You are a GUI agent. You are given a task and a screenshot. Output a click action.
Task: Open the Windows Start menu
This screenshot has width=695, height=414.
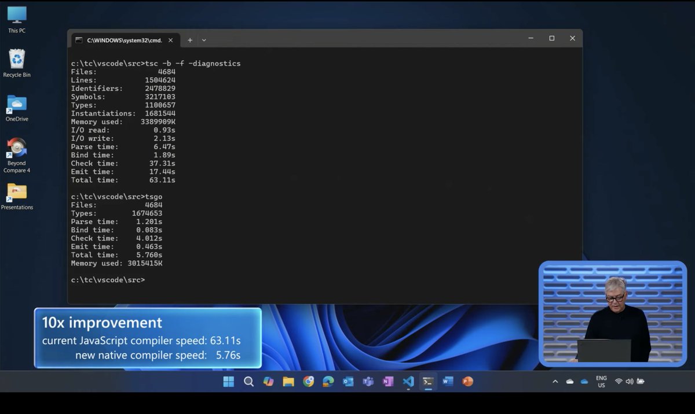pyautogui.click(x=229, y=382)
